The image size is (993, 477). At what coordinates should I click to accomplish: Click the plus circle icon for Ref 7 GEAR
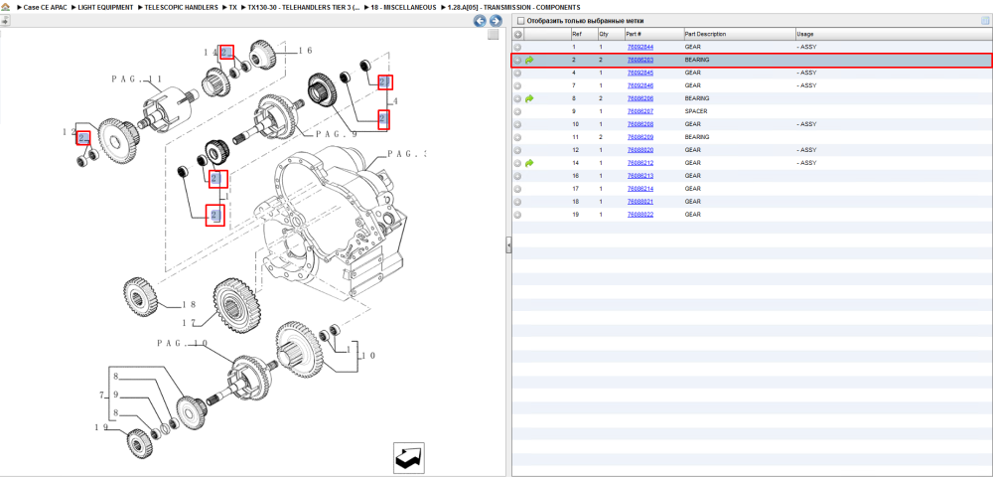click(x=517, y=85)
